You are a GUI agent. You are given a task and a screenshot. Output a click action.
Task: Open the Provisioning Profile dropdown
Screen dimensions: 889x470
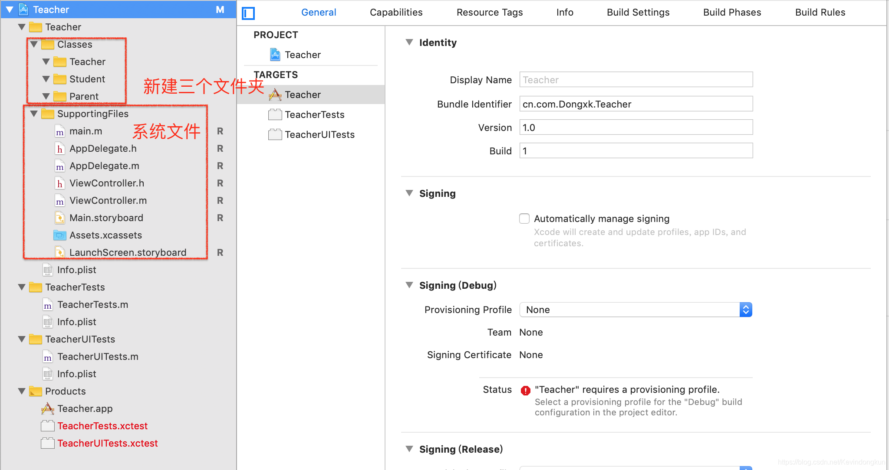tap(635, 310)
